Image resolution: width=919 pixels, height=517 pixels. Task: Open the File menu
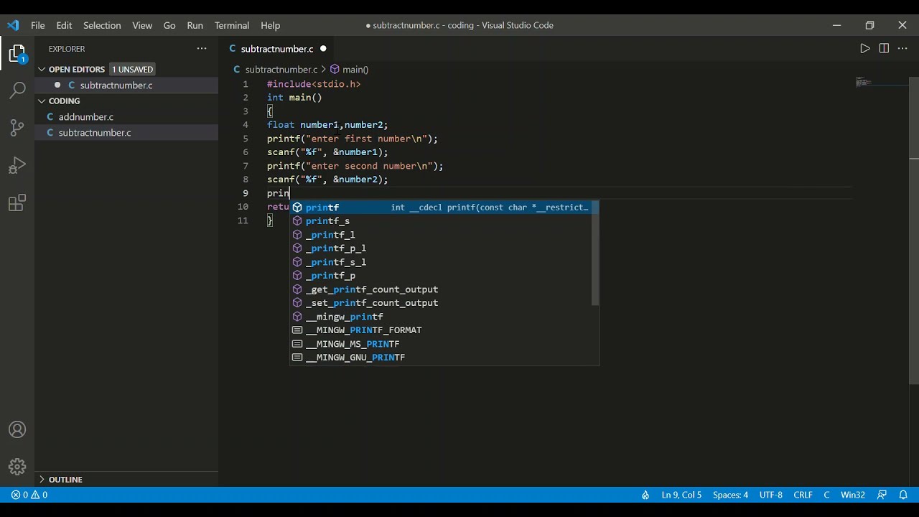coord(38,25)
